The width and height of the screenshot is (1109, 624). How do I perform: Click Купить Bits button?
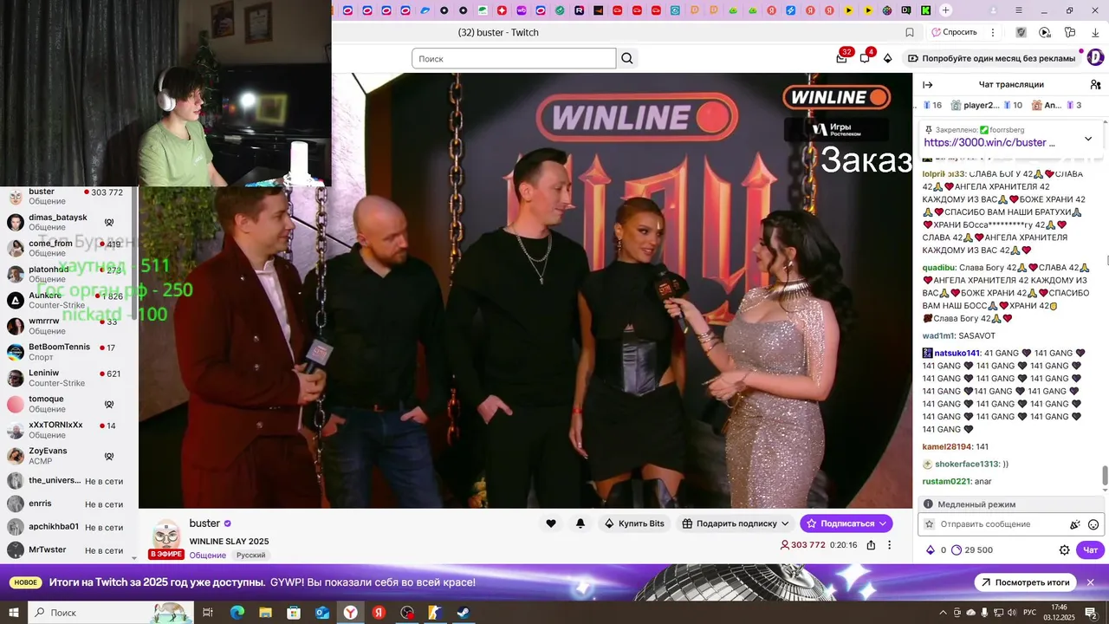coord(634,523)
